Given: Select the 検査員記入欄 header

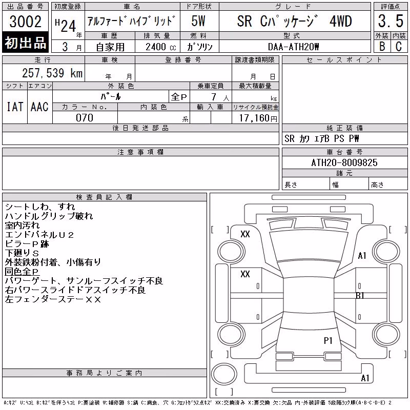Looking at the screenshot, I should tap(104, 197).
